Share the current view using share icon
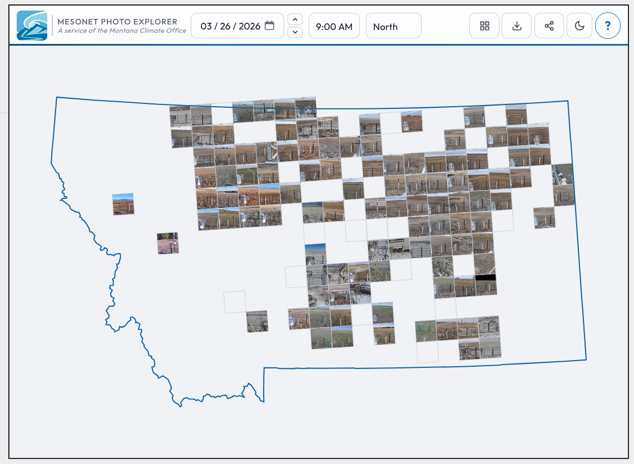The width and height of the screenshot is (634, 464). tap(549, 26)
